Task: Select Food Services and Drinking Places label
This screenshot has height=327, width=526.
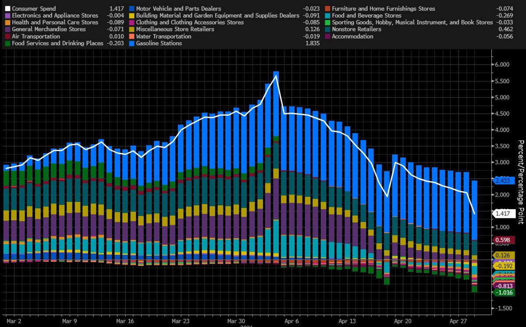Action: pos(58,43)
